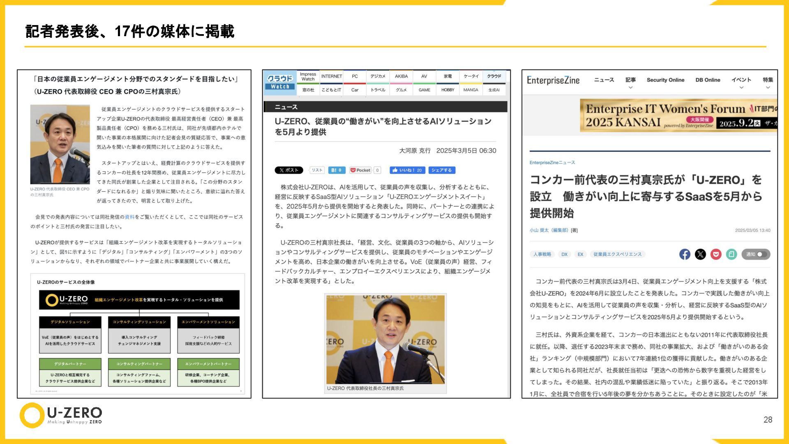The image size is (789, 444).
Task: Click the Facebook share icon in EnterpriseZine article
Action: (x=685, y=254)
